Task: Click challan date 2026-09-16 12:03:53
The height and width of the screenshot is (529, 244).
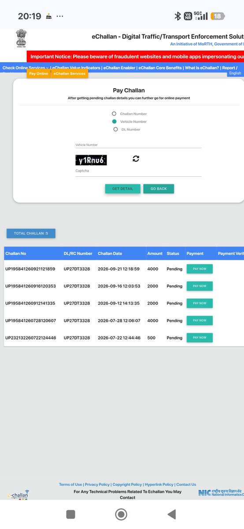Action: (x=119, y=286)
